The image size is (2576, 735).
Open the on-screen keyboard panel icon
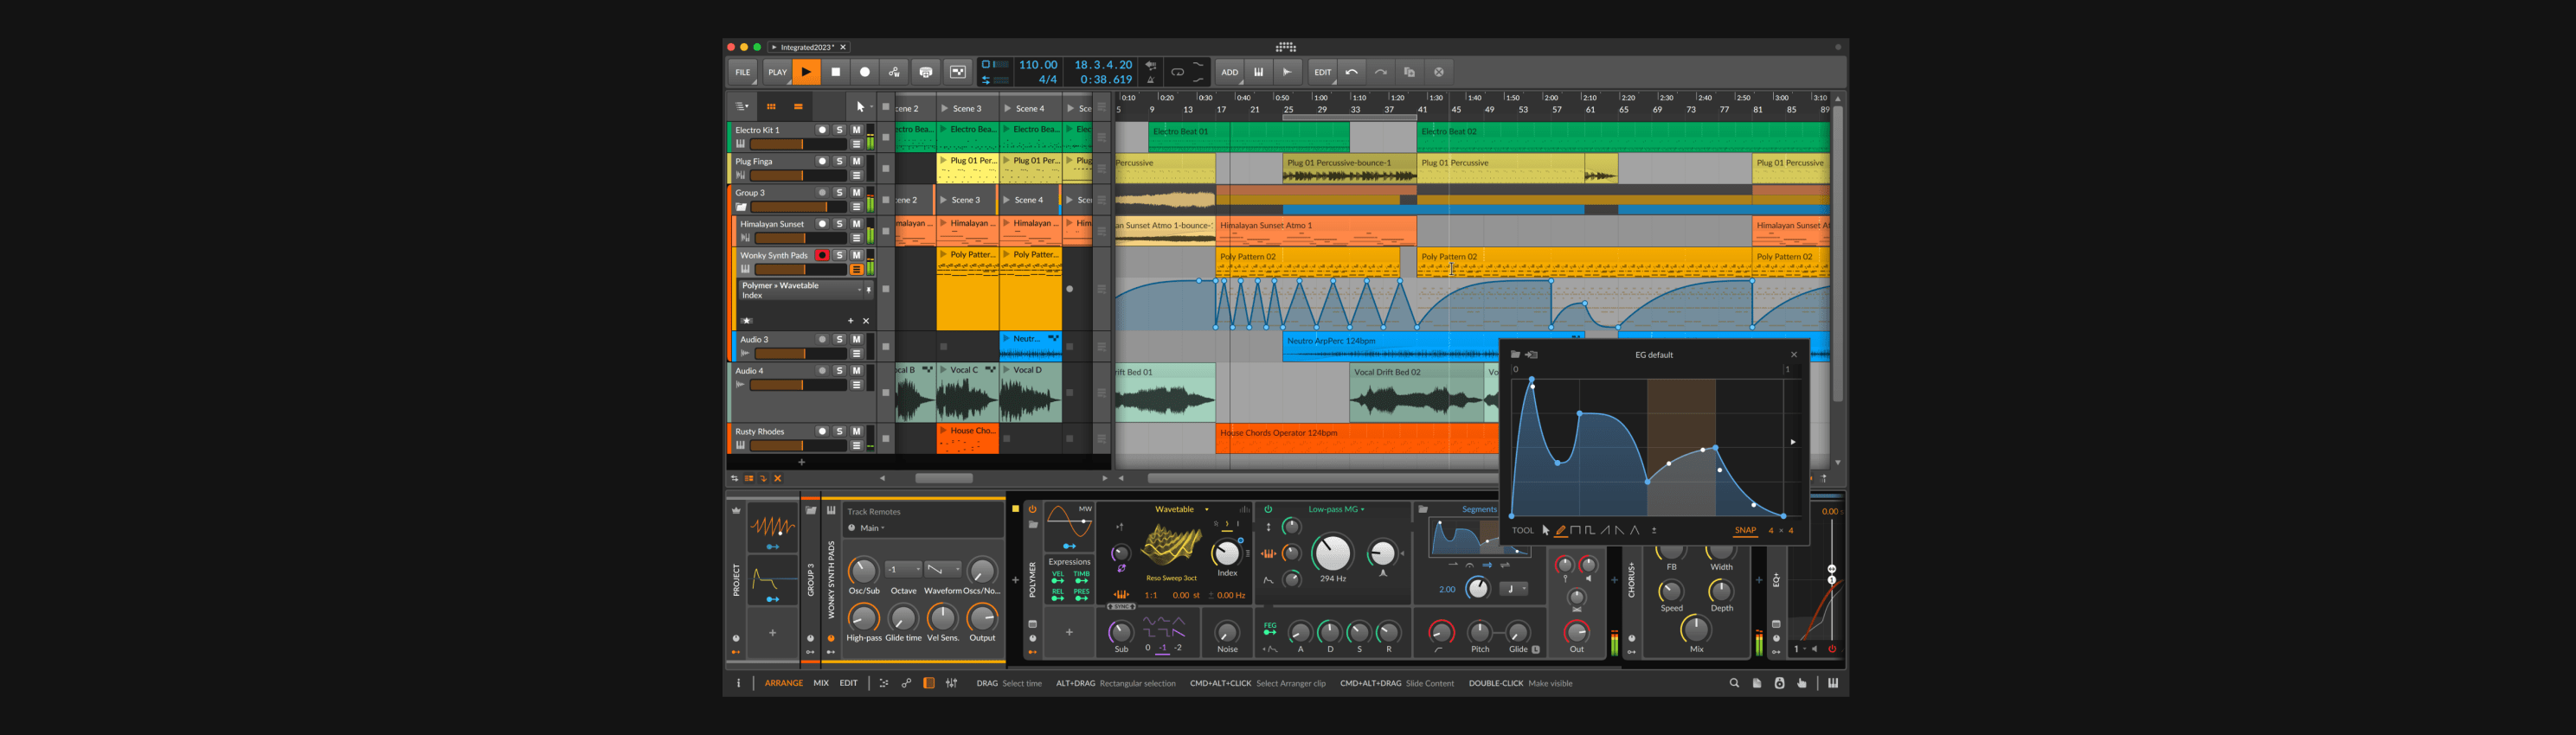pyautogui.click(x=1833, y=683)
